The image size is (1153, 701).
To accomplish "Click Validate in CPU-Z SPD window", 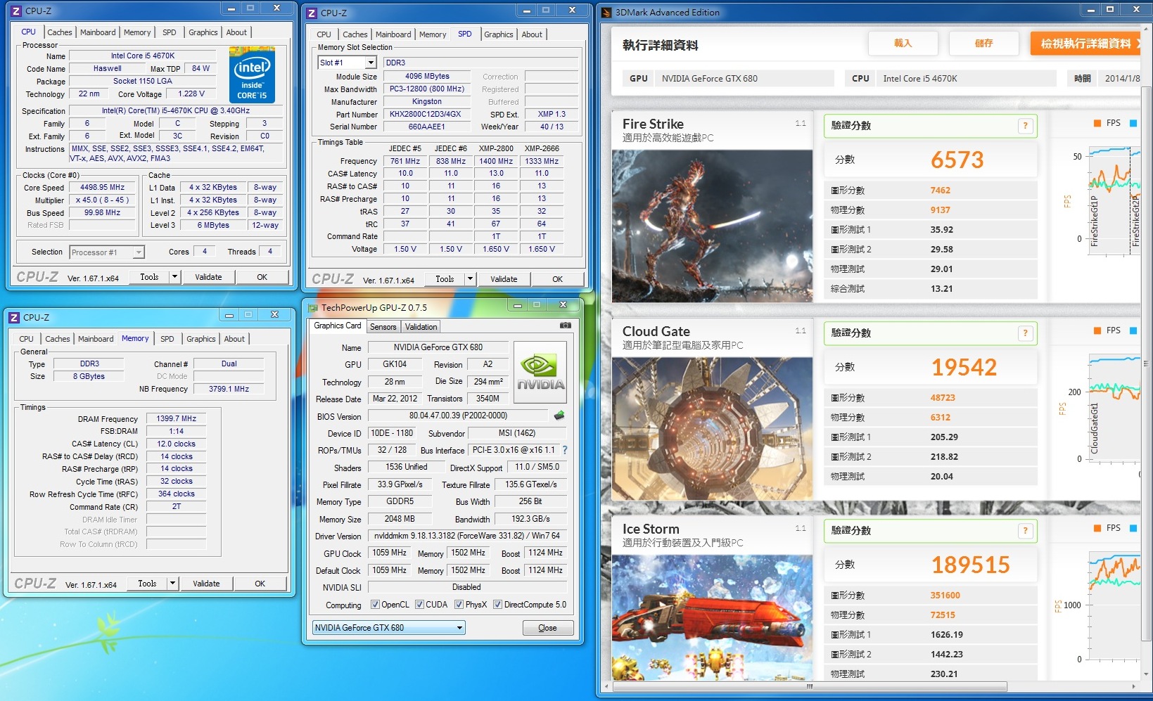I will point(504,279).
